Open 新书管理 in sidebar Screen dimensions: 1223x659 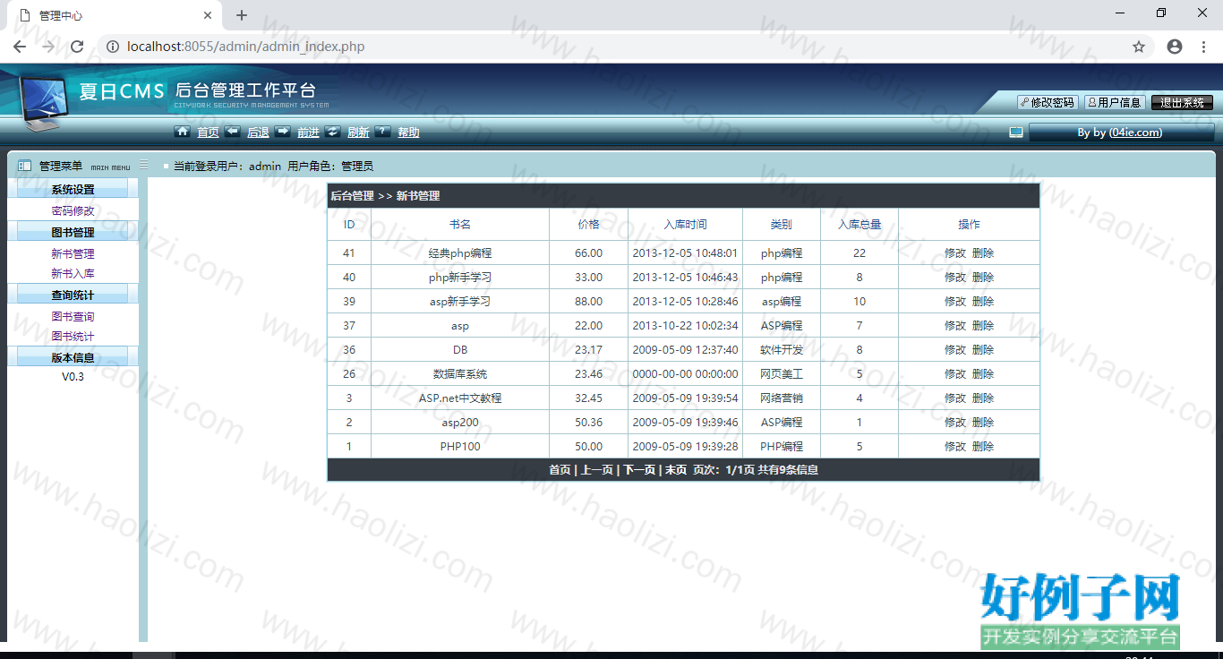(73, 254)
